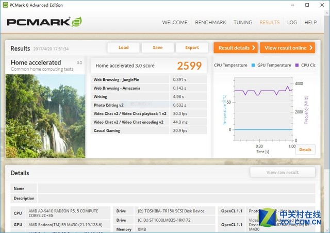Screen dimensions: 330x233
Task: Open chart Details button
Action: (305, 149)
